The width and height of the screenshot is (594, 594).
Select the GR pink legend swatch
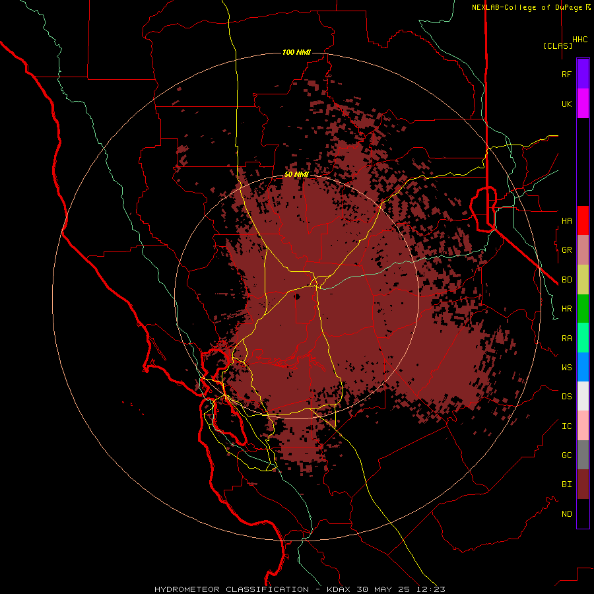[x=583, y=250]
